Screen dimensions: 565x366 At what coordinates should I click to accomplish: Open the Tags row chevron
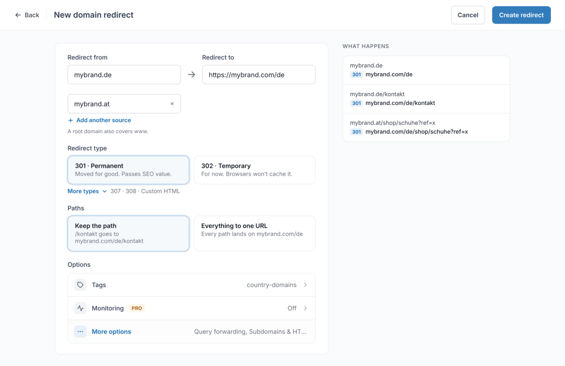click(306, 285)
